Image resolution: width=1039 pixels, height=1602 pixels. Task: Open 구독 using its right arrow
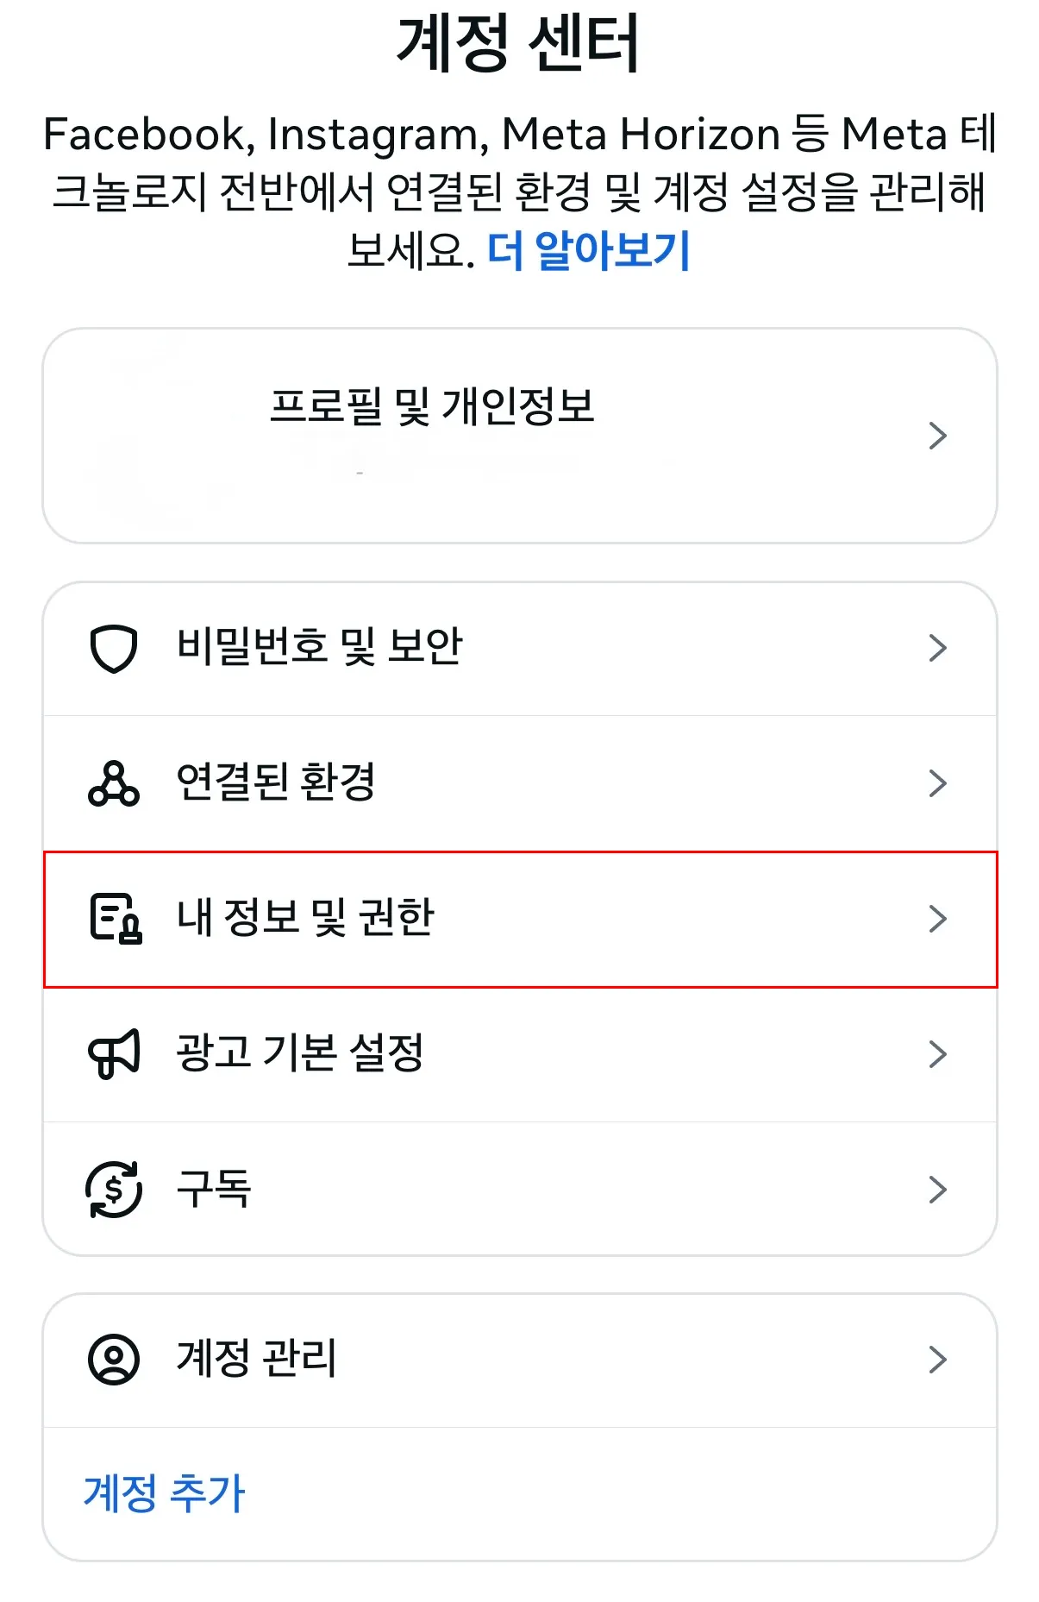[x=940, y=1191]
